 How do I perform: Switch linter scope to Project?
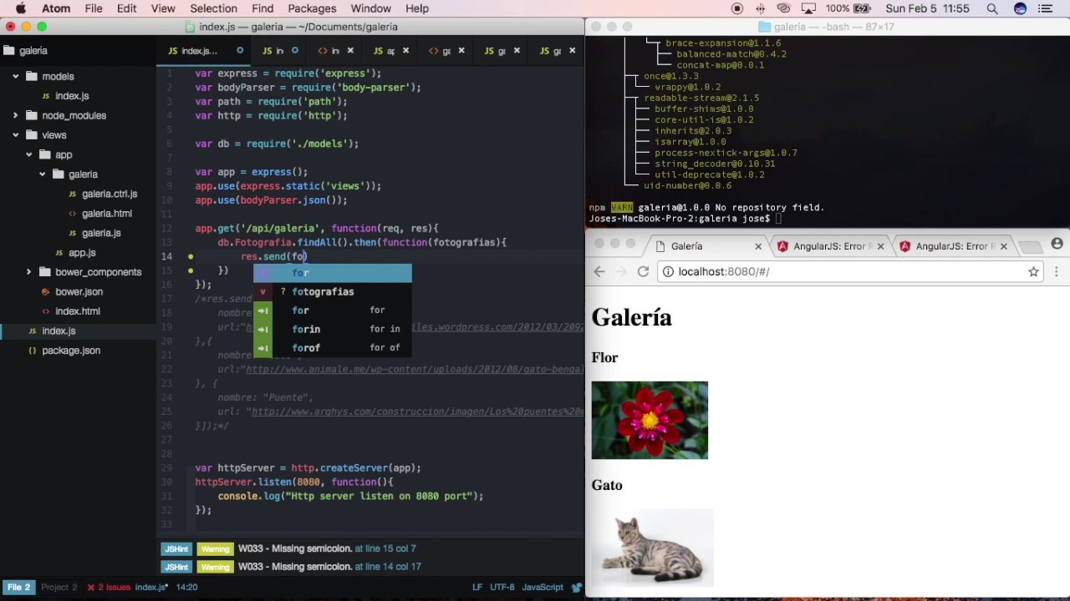(59, 587)
